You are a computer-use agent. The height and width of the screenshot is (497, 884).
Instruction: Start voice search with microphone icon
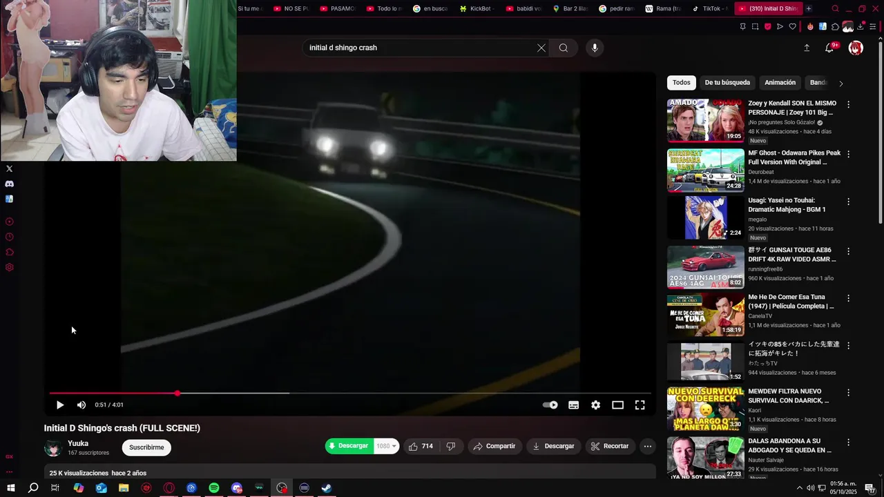point(595,48)
